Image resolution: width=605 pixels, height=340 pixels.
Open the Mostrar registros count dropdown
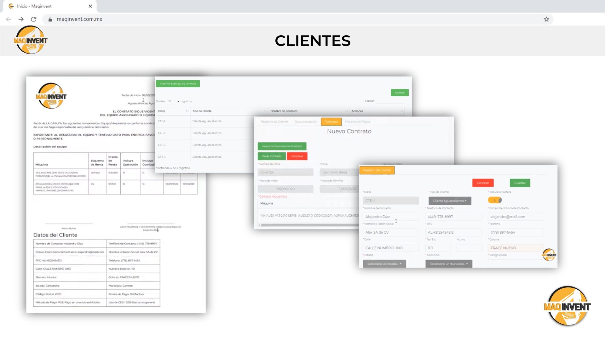[x=174, y=101]
